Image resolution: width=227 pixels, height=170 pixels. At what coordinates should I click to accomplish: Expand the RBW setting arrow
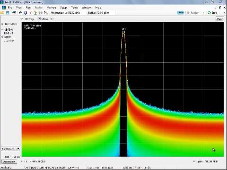[x=2, y=37]
